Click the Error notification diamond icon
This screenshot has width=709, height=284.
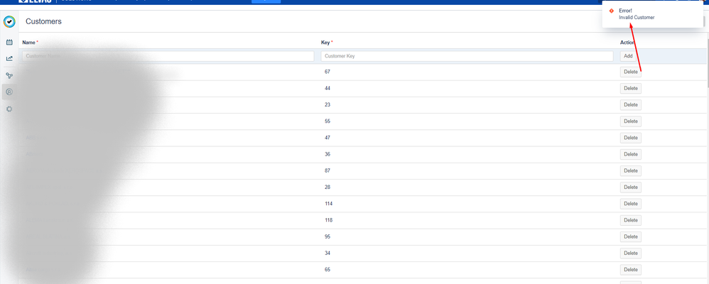(612, 11)
